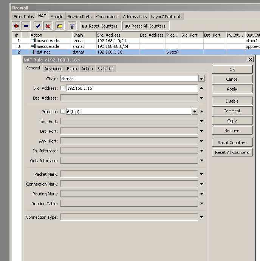The image size is (260, 261).
Task: Add a comment using the yellow note icon
Action: click(60, 26)
